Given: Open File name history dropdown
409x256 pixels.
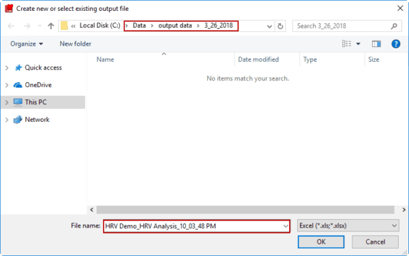Looking at the screenshot, I should pos(286,226).
